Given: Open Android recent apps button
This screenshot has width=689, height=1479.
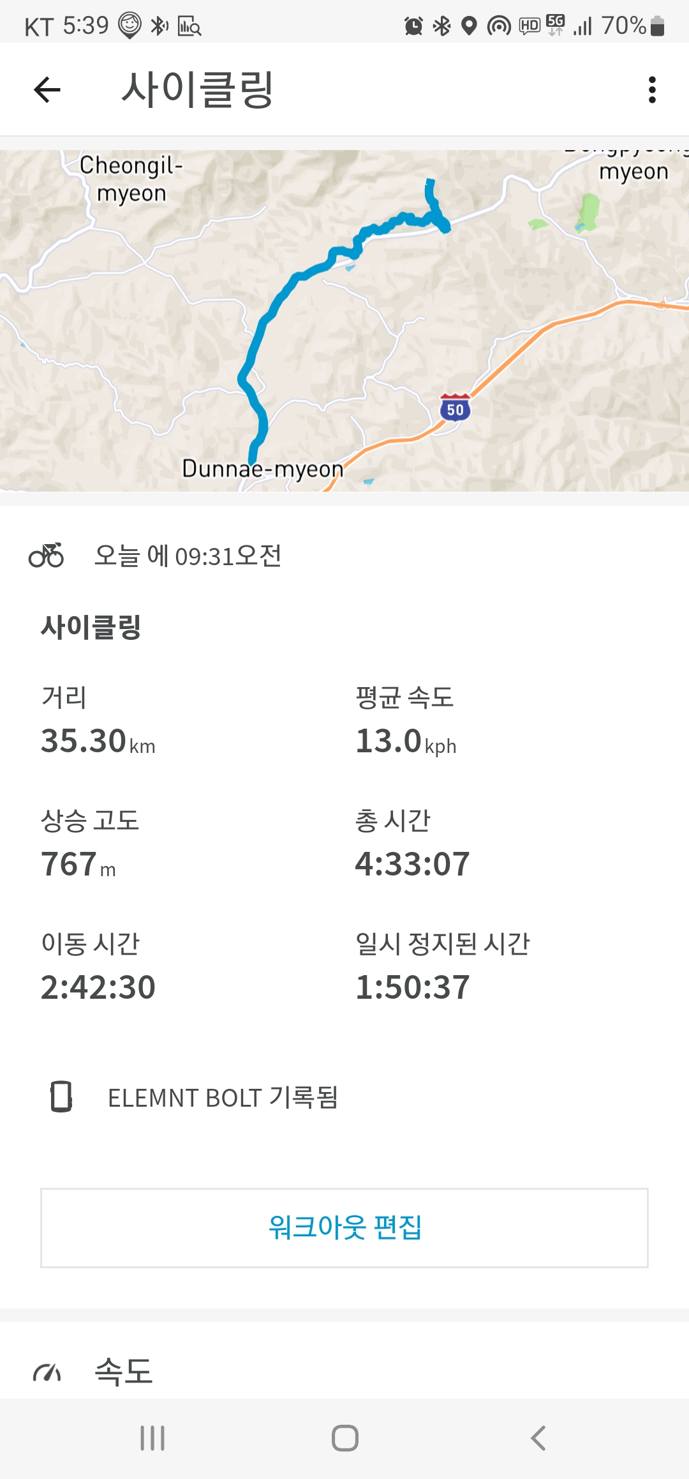Looking at the screenshot, I should [x=152, y=1438].
